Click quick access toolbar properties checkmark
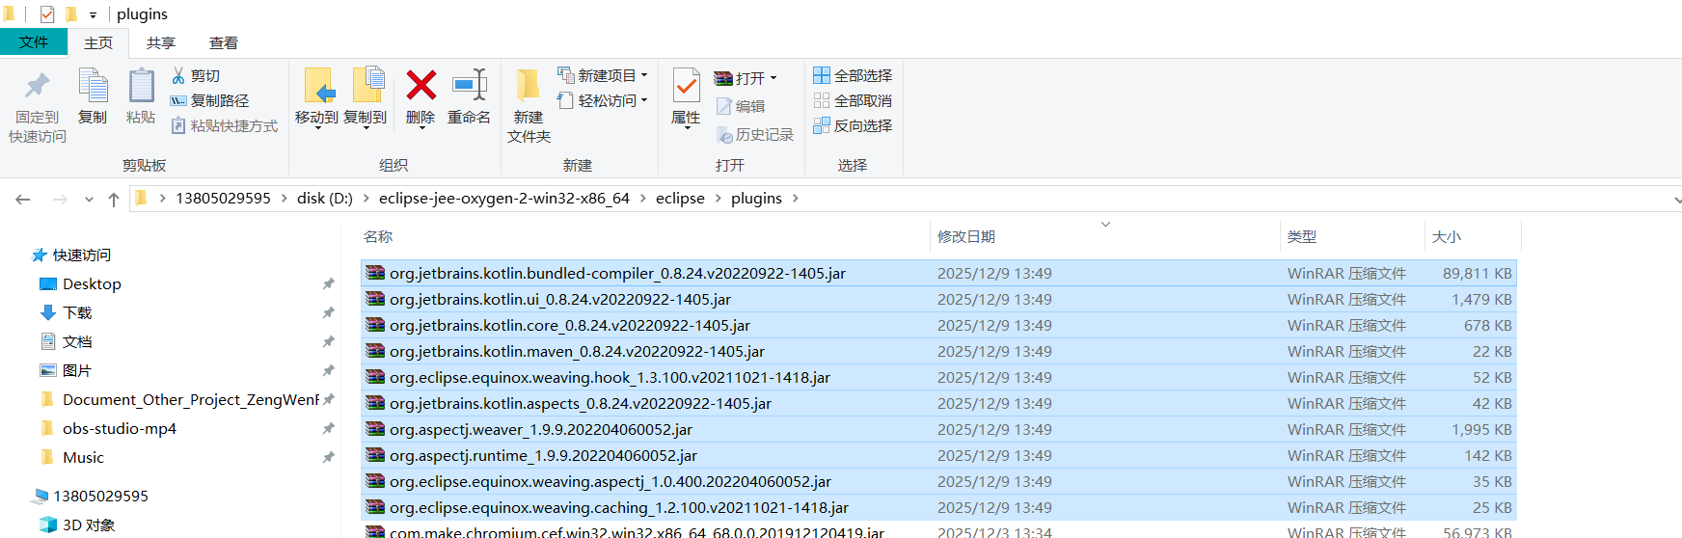Screen dimensions: 1682x538 [46, 14]
